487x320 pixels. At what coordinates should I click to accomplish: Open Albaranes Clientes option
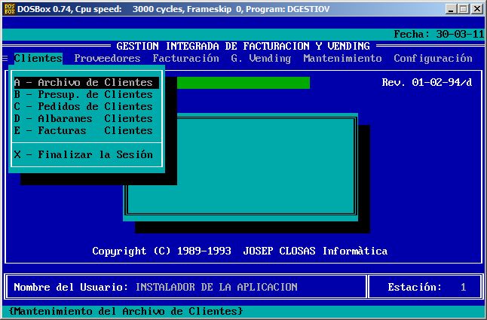coord(86,119)
